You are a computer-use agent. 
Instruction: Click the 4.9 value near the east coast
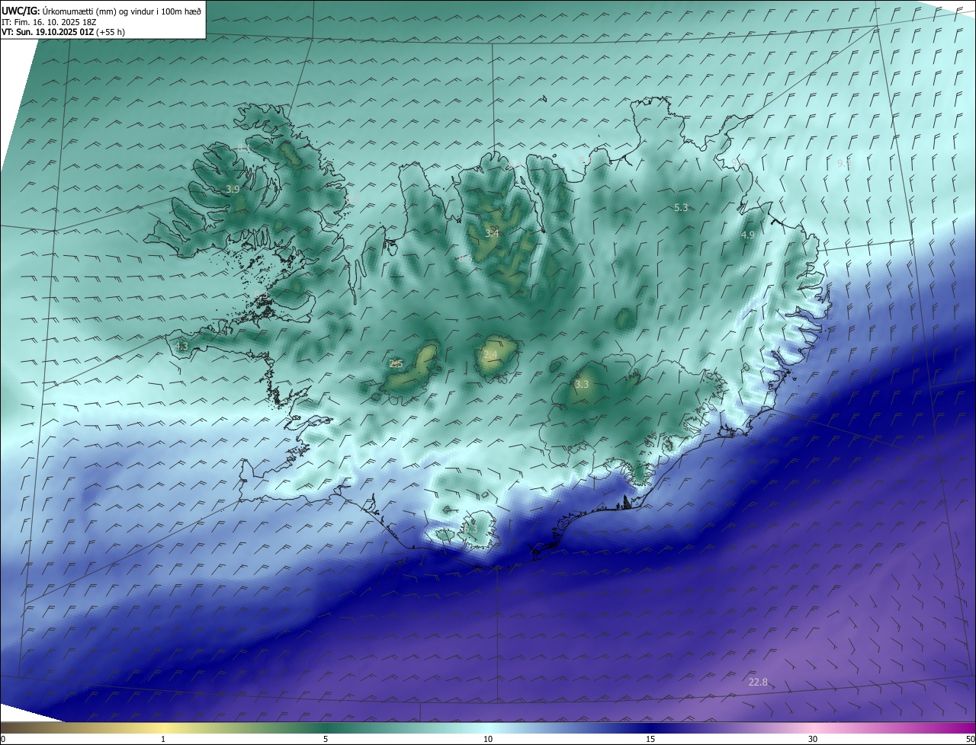tap(747, 235)
